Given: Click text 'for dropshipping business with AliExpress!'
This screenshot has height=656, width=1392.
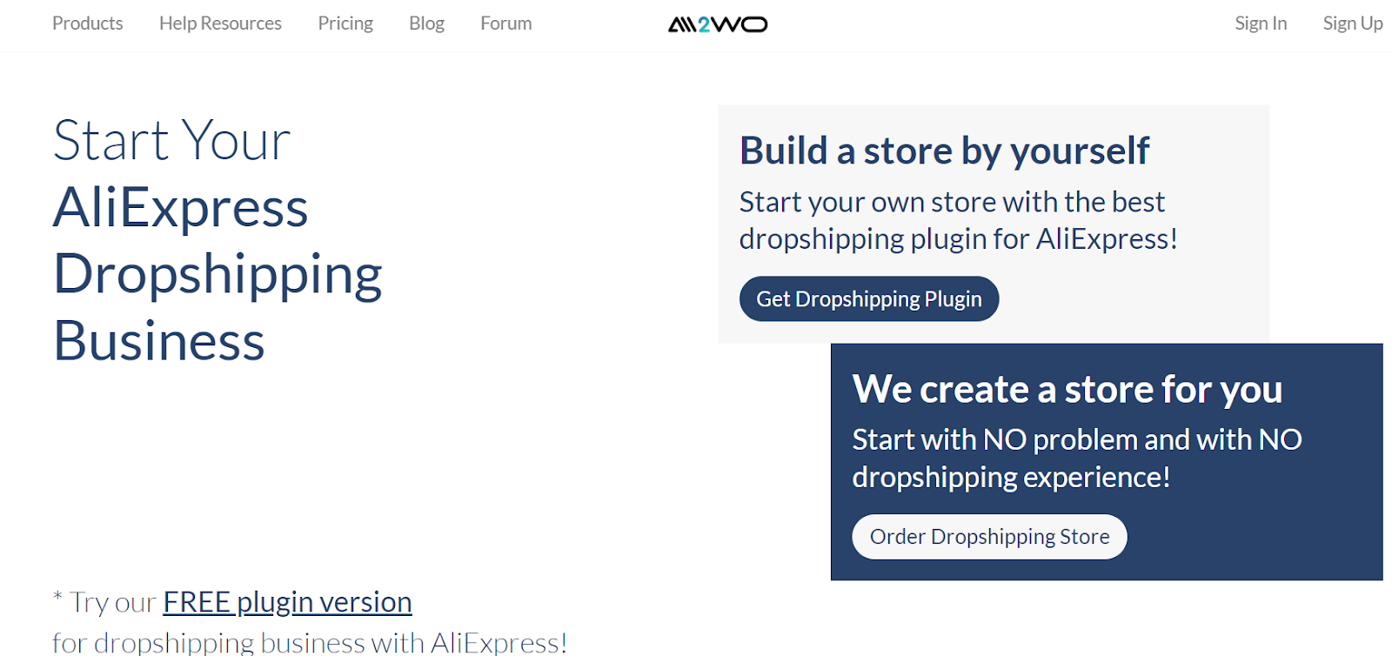Looking at the screenshot, I should (x=310, y=643).
